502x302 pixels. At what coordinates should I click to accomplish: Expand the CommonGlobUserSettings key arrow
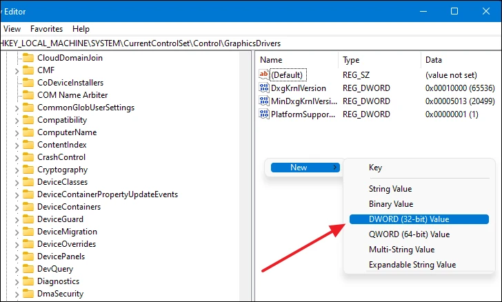click(16, 108)
